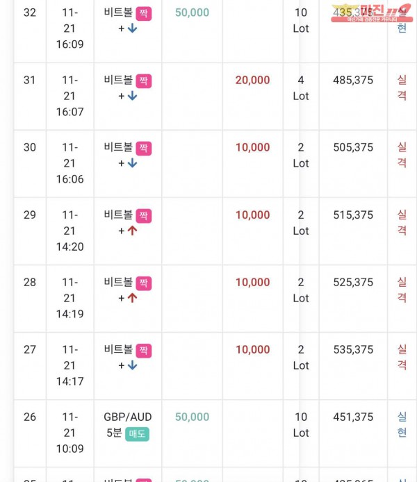
Task: Click the red up arrow in row 28
Action: click(133, 298)
